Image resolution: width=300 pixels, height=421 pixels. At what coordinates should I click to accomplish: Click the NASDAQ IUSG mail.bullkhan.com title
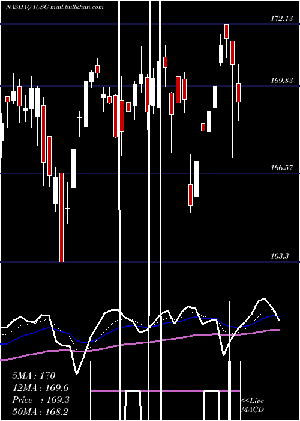point(55,7)
